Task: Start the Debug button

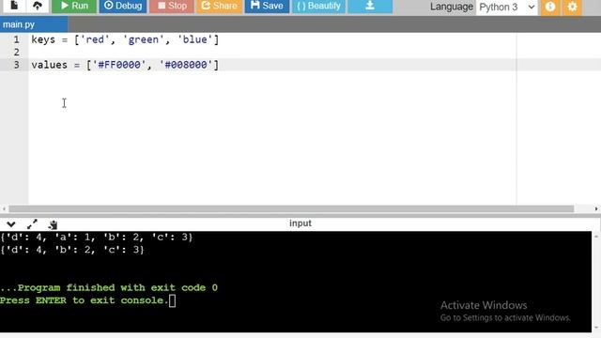Action: (123, 6)
